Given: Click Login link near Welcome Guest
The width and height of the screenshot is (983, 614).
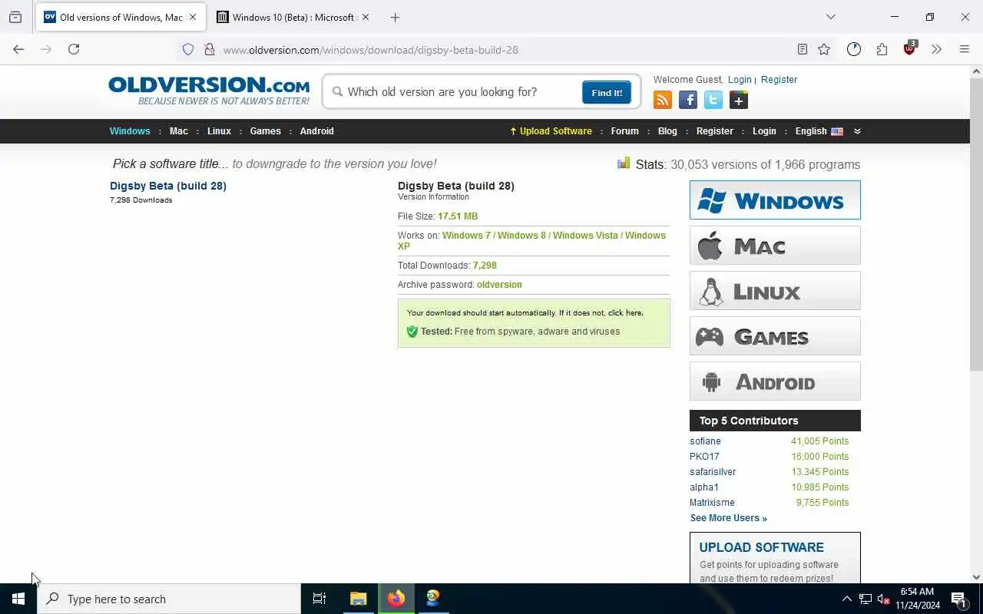Looking at the screenshot, I should [x=740, y=80].
